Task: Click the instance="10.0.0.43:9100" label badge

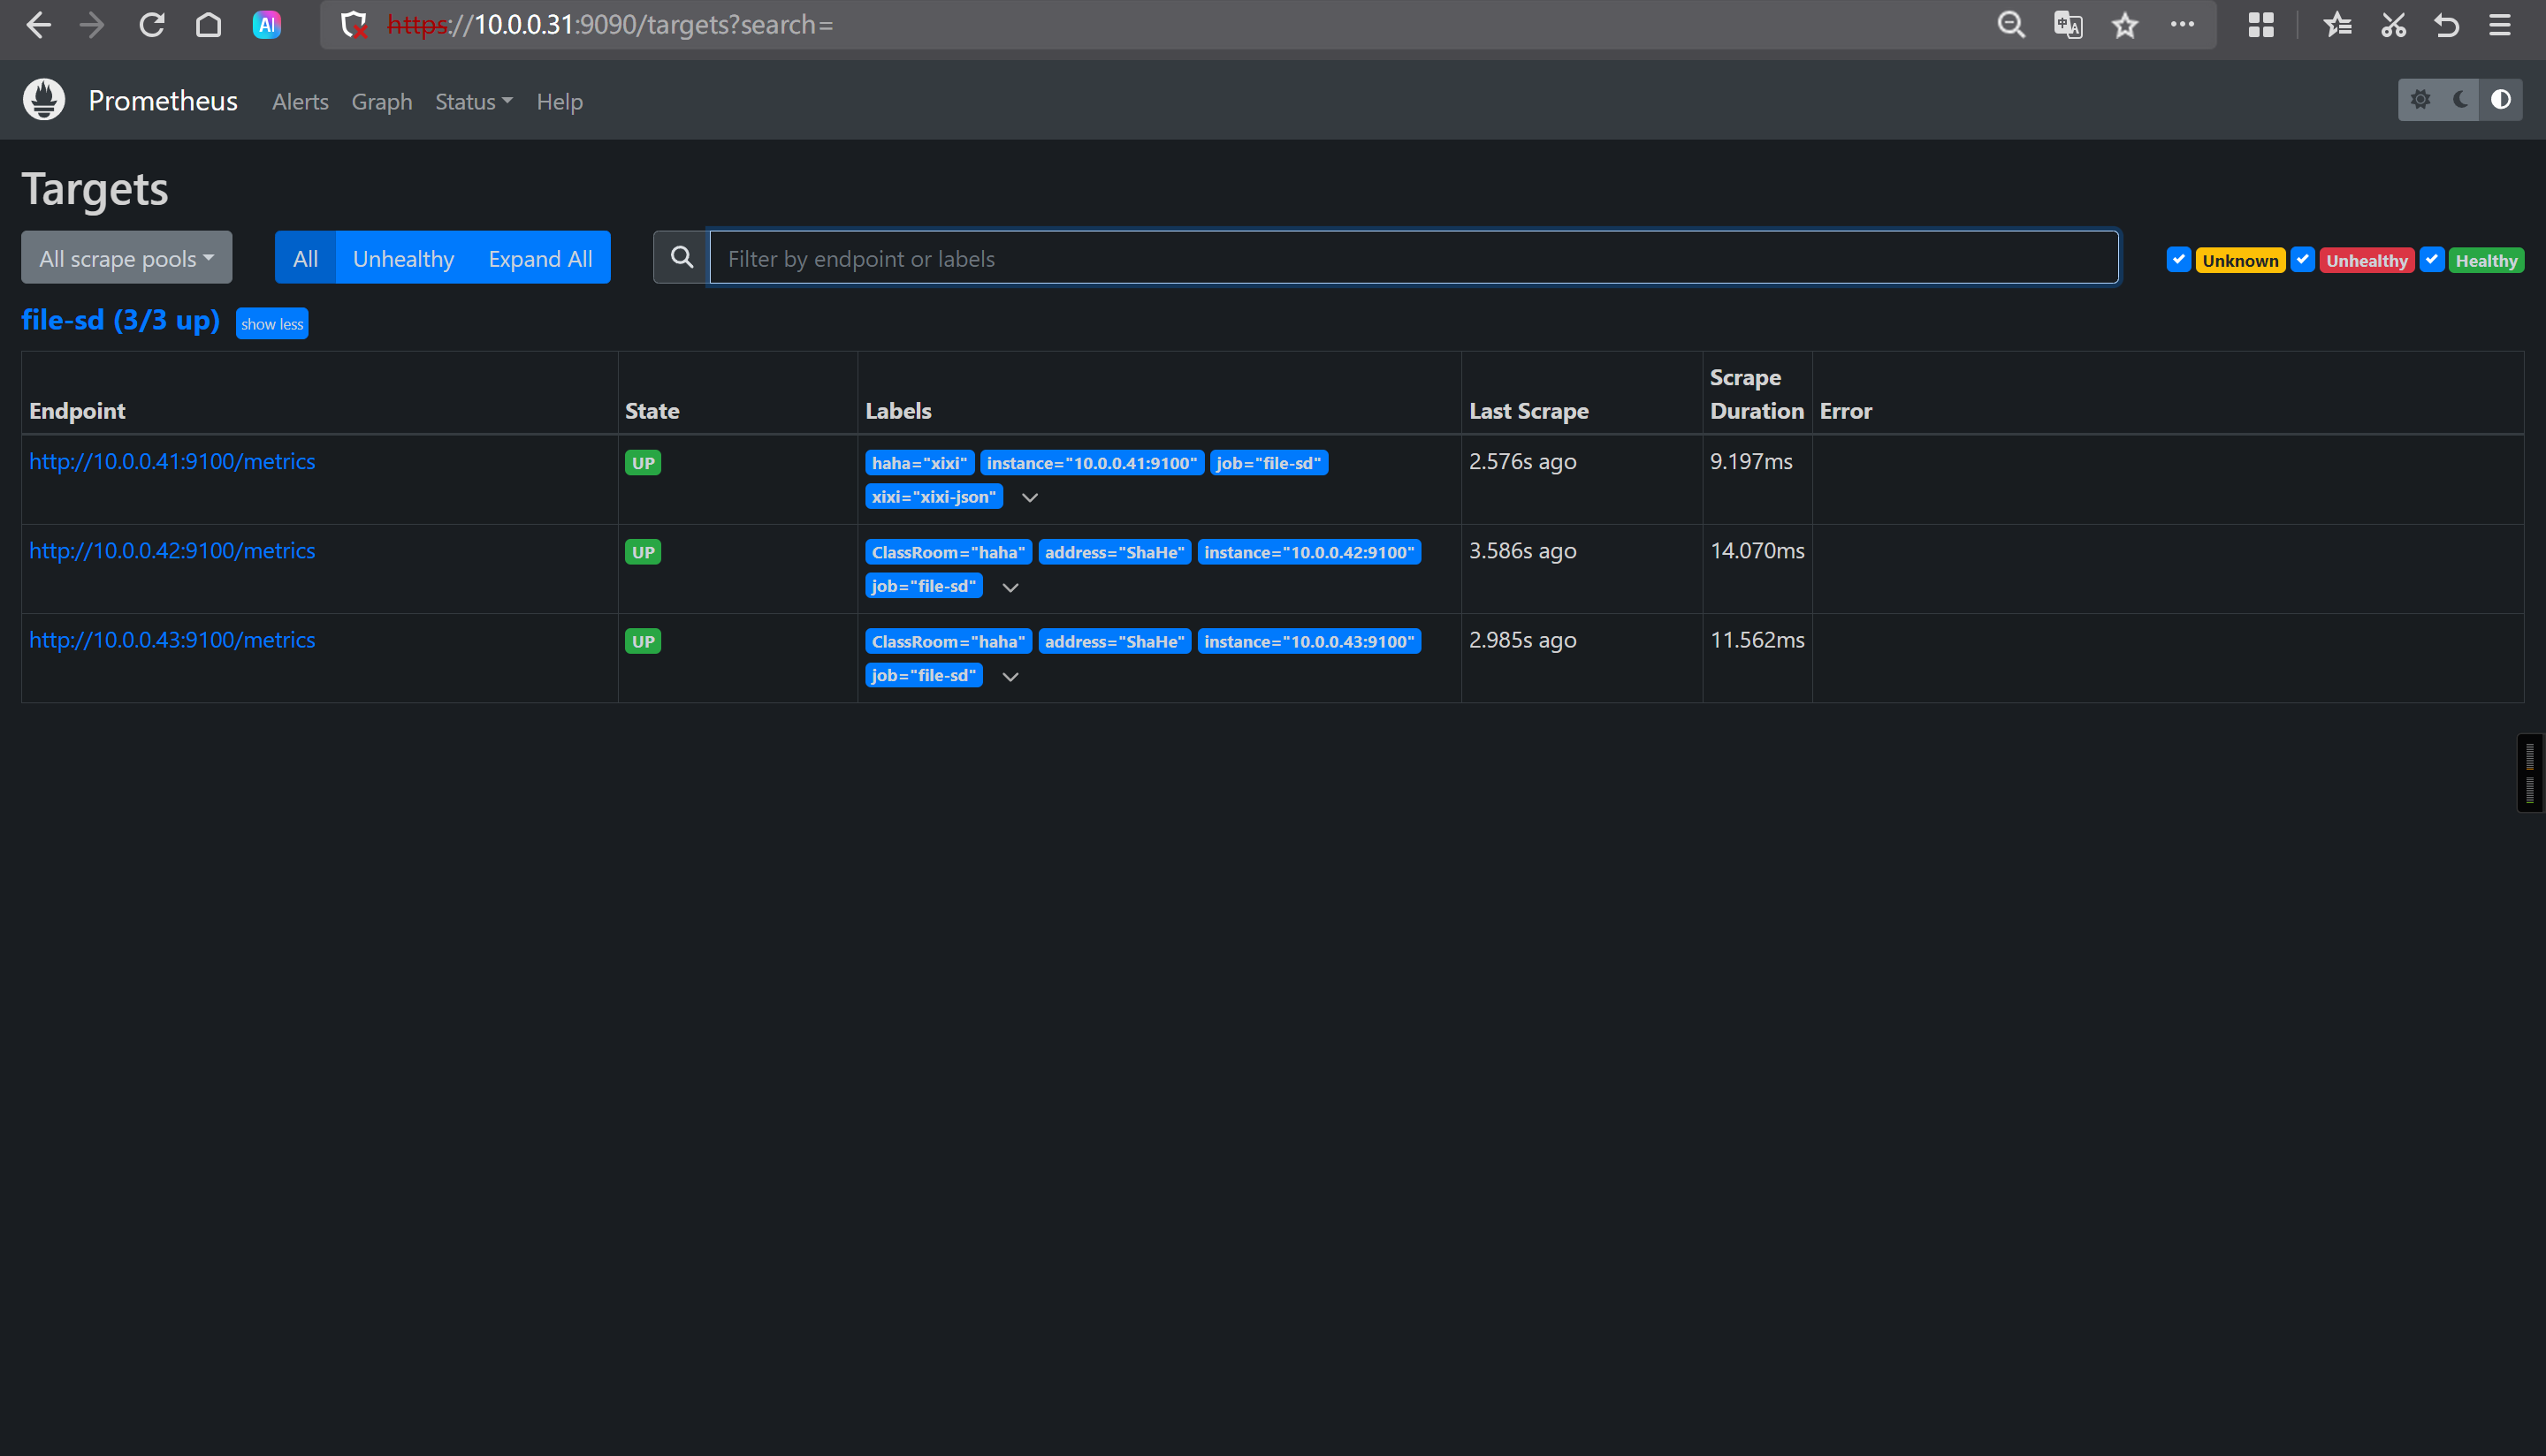Action: coord(1309,641)
